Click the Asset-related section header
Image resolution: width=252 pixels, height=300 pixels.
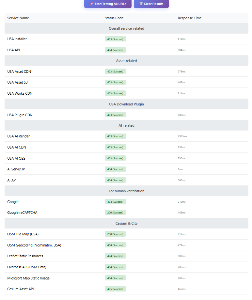pos(126,61)
